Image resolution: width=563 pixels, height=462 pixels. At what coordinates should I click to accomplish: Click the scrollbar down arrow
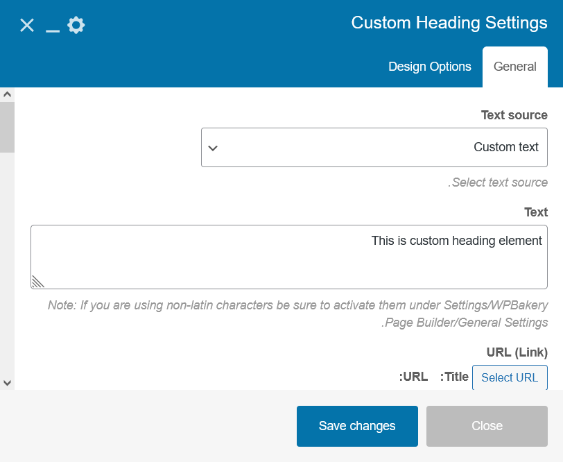7,383
